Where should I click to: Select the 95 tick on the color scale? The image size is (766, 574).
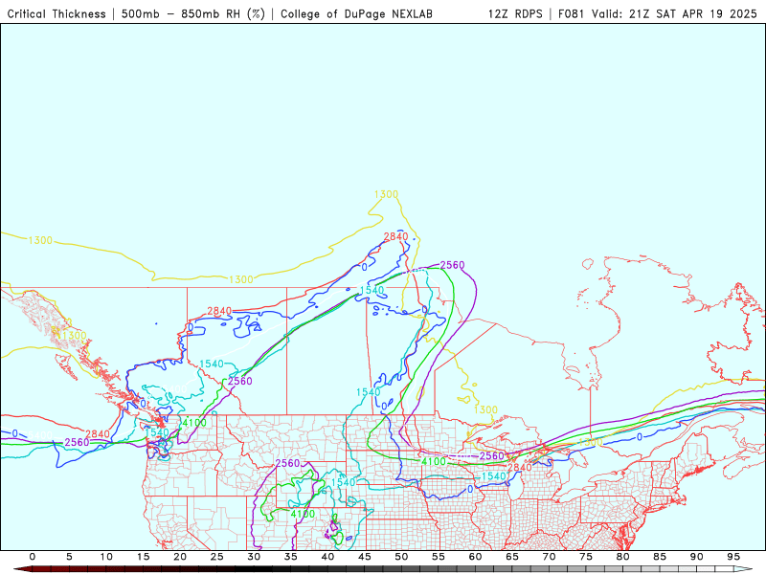(733, 557)
